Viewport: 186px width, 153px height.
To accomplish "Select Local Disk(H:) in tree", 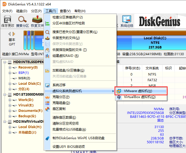I will [x=30, y=127].
